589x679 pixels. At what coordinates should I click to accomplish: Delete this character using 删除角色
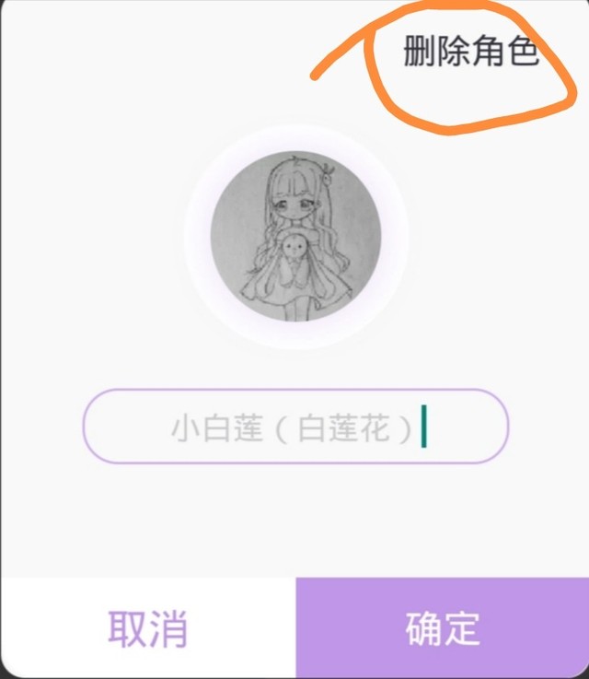470,51
